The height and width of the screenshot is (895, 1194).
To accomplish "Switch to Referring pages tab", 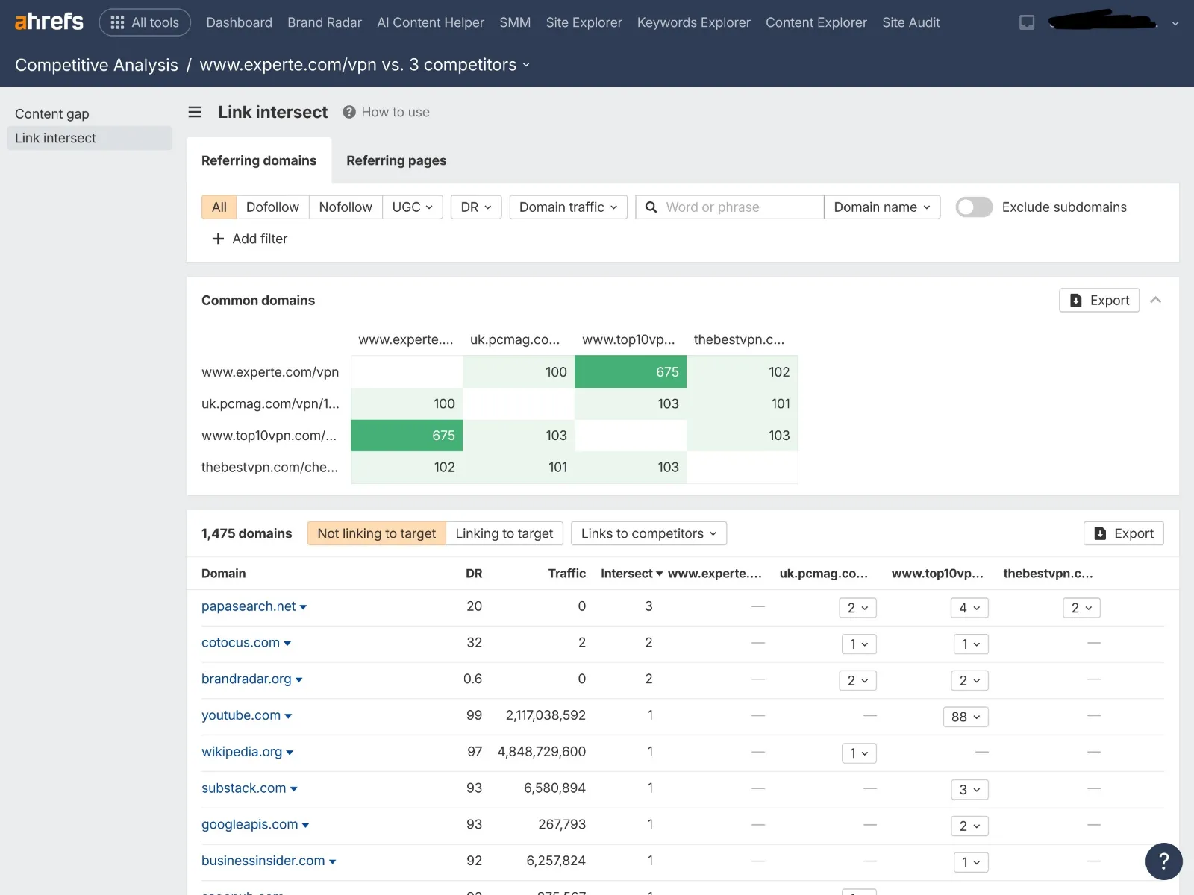I will click(x=396, y=160).
